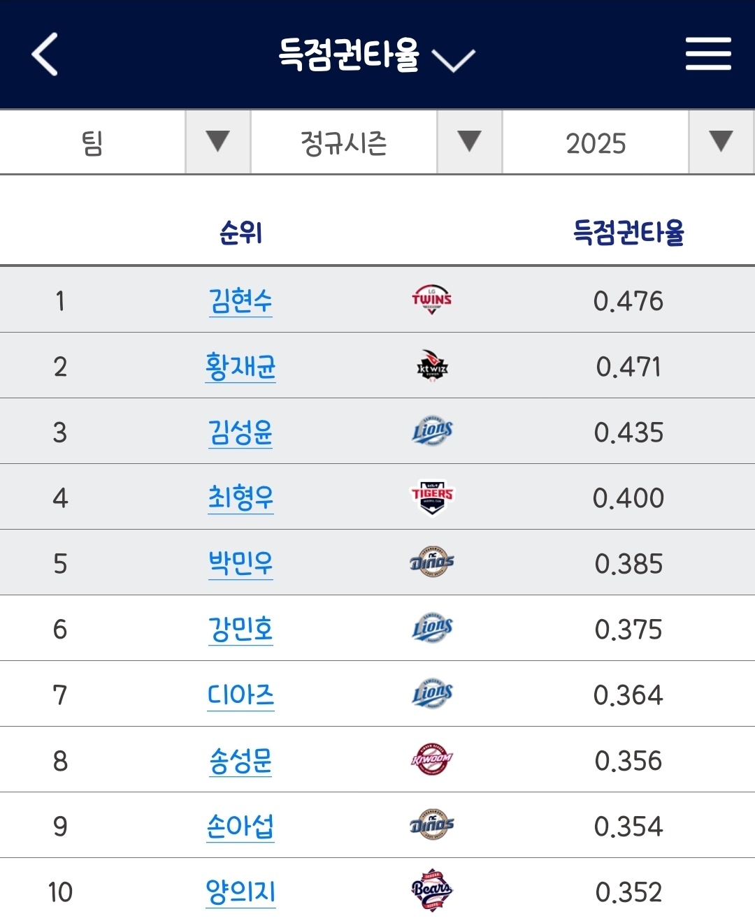Screen dimensions: 755x923
Task: Open player 김현수's profile link
Action: (240, 301)
